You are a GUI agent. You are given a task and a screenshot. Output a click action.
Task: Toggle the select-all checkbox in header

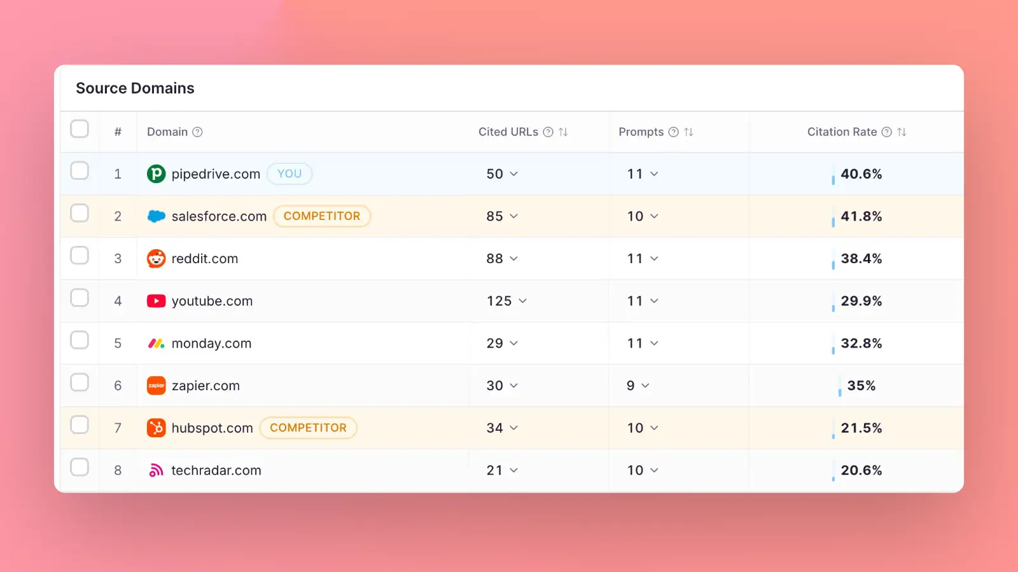(x=80, y=129)
